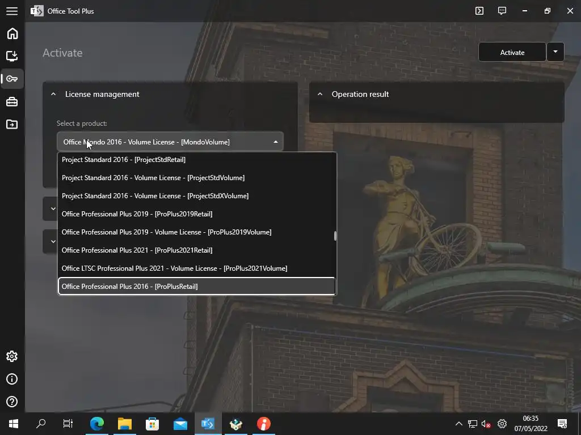Switch to Office Tool Plus taskbar icon

tap(208, 424)
